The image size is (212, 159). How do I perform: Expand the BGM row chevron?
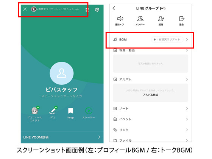[187, 39]
